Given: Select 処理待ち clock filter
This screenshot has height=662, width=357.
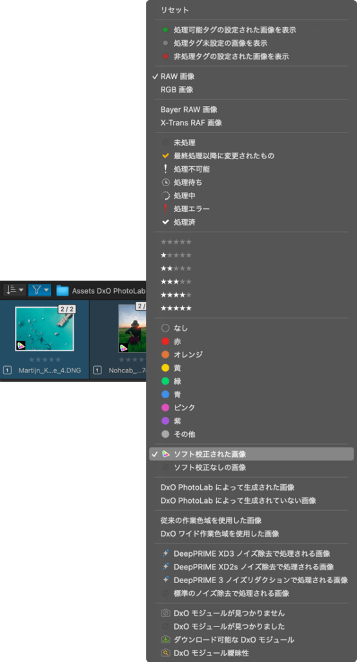Looking at the screenshot, I should click(x=251, y=182).
